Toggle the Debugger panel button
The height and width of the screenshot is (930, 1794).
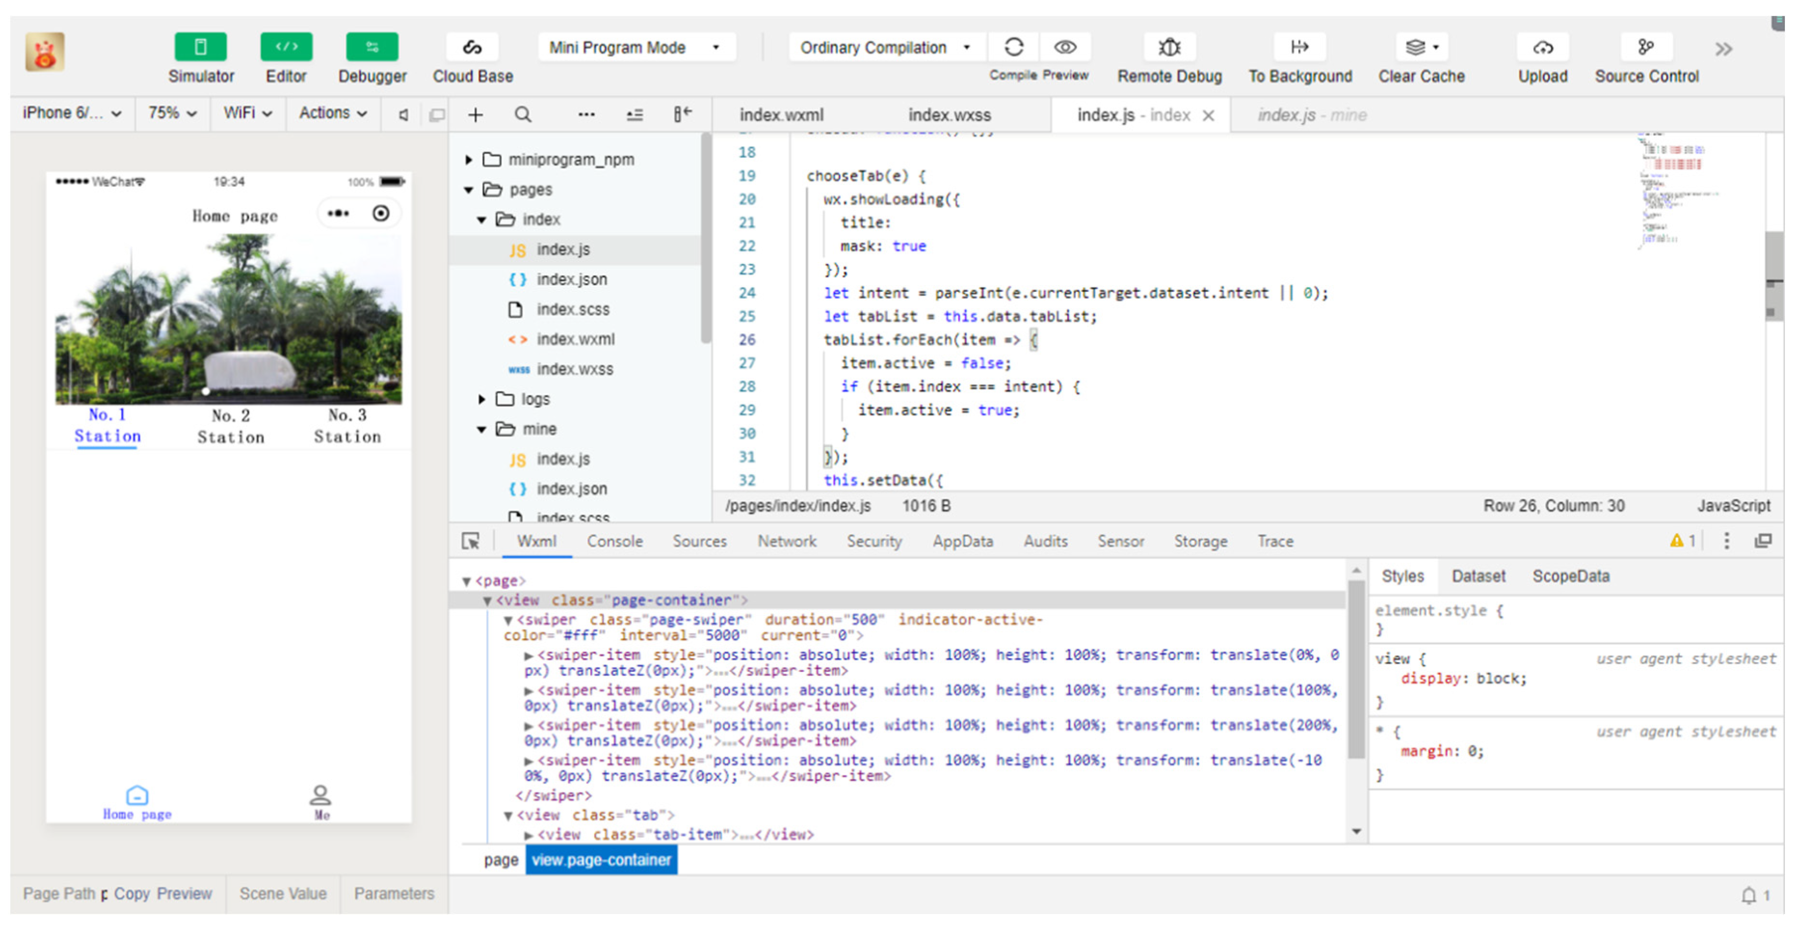tap(372, 47)
